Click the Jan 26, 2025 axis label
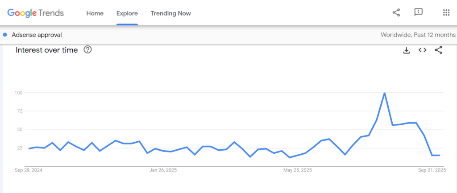This screenshot has width=457, height=193. coord(163,170)
